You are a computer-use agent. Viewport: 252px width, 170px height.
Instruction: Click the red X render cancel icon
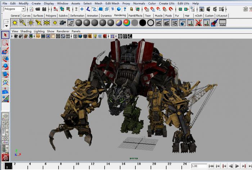tap(198, 23)
